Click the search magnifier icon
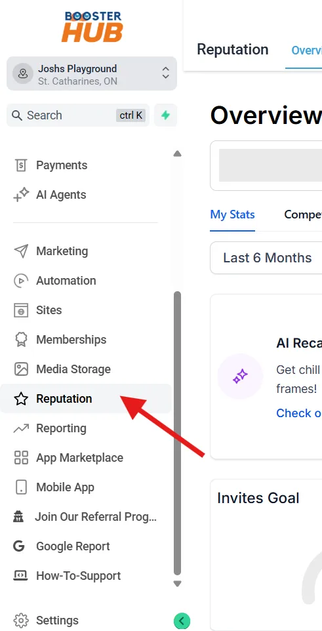This screenshot has width=322, height=631. point(17,115)
